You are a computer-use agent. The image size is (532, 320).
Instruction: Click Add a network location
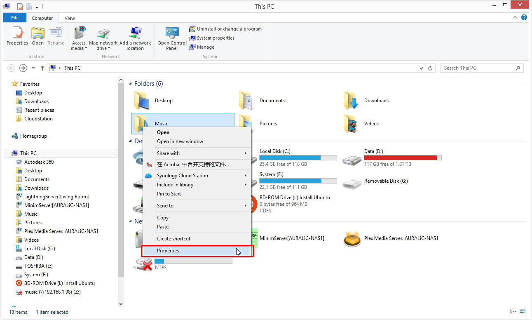coord(135,39)
